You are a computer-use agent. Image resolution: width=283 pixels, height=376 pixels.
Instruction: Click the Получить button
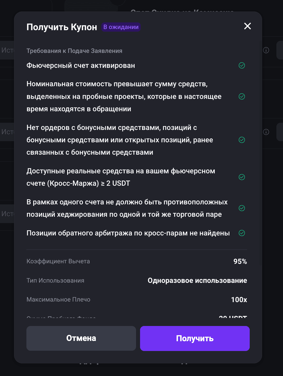coord(195,338)
